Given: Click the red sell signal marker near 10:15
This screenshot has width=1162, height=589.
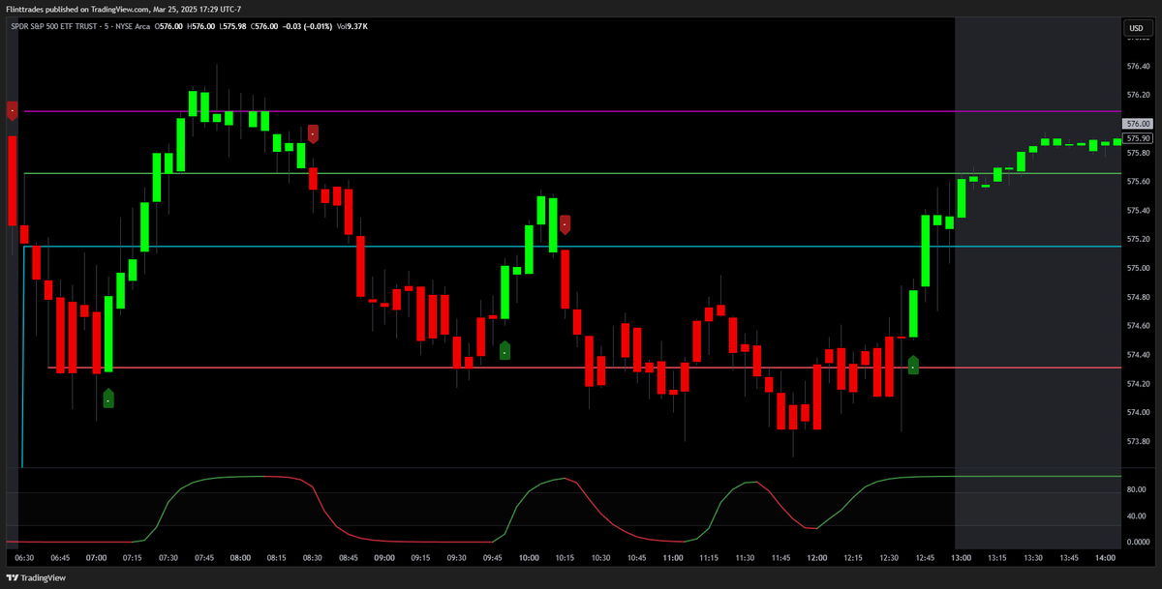Looking at the screenshot, I should pyautogui.click(x=566, y=224).
